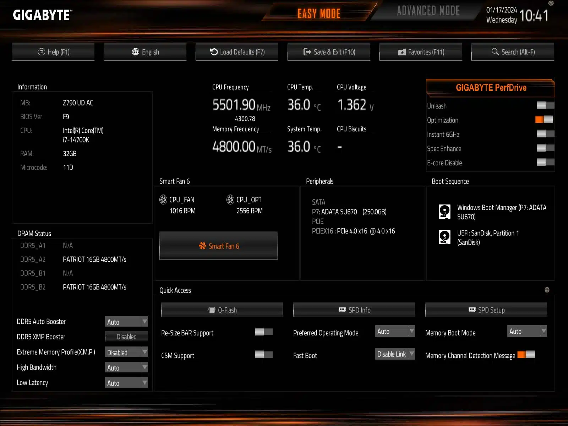Launch the Q-Flash utility button

coord(222,310)
